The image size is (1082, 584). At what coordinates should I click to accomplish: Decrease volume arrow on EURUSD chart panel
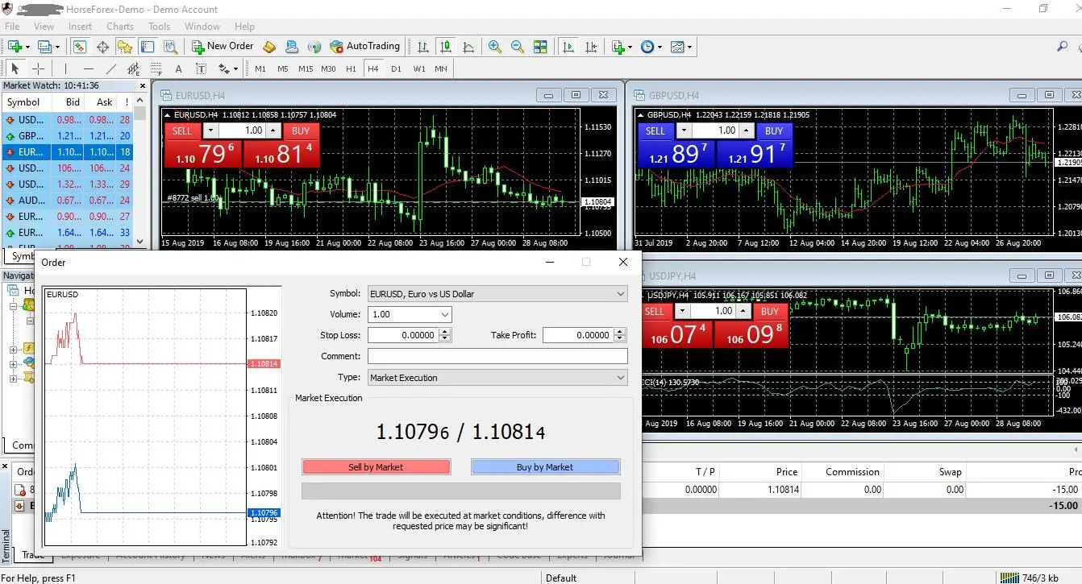point(210,130)
